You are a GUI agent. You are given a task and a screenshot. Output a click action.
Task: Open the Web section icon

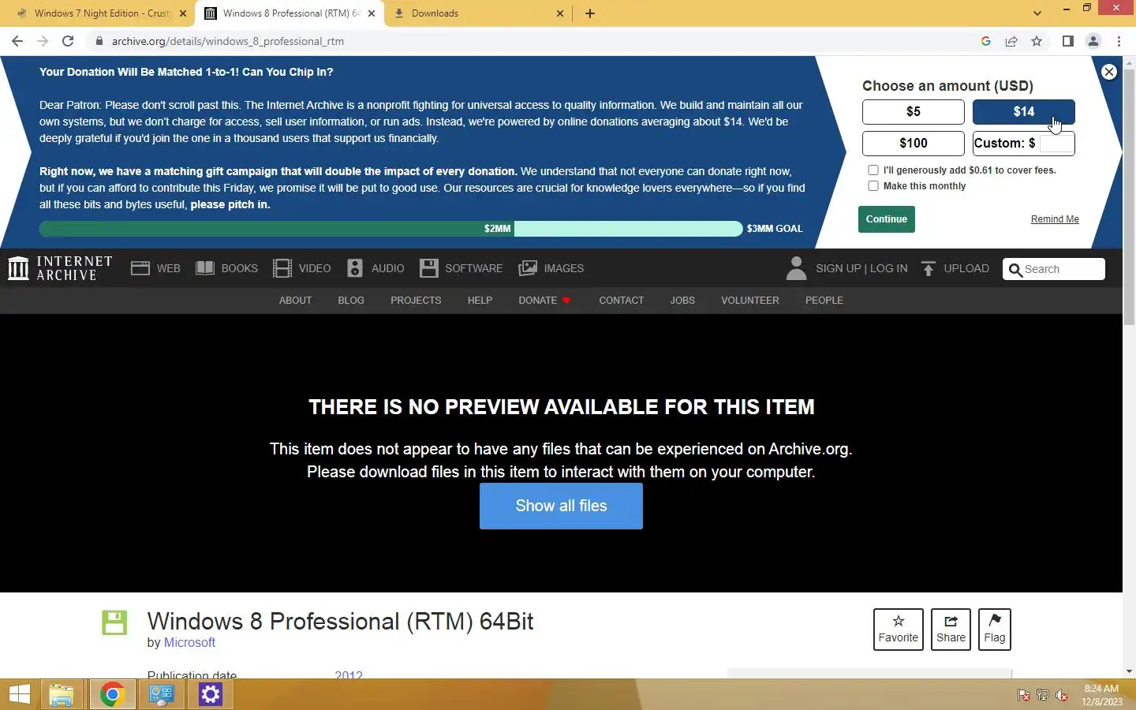[x=140, y=268]
